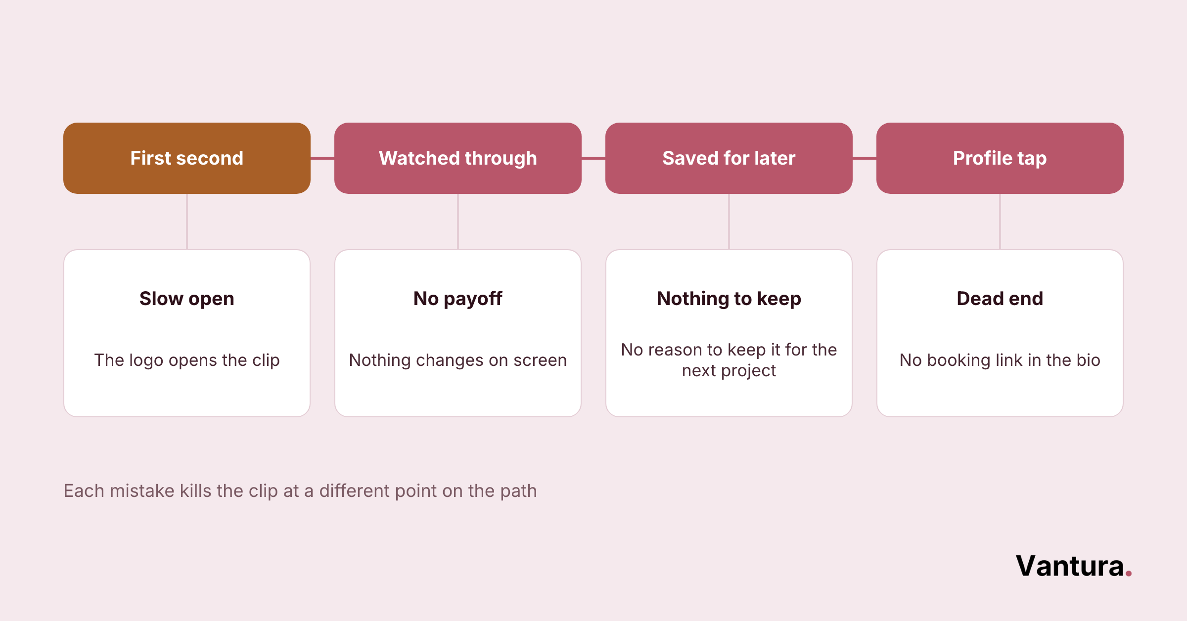Click the caption about each mistake

point(300,491)
